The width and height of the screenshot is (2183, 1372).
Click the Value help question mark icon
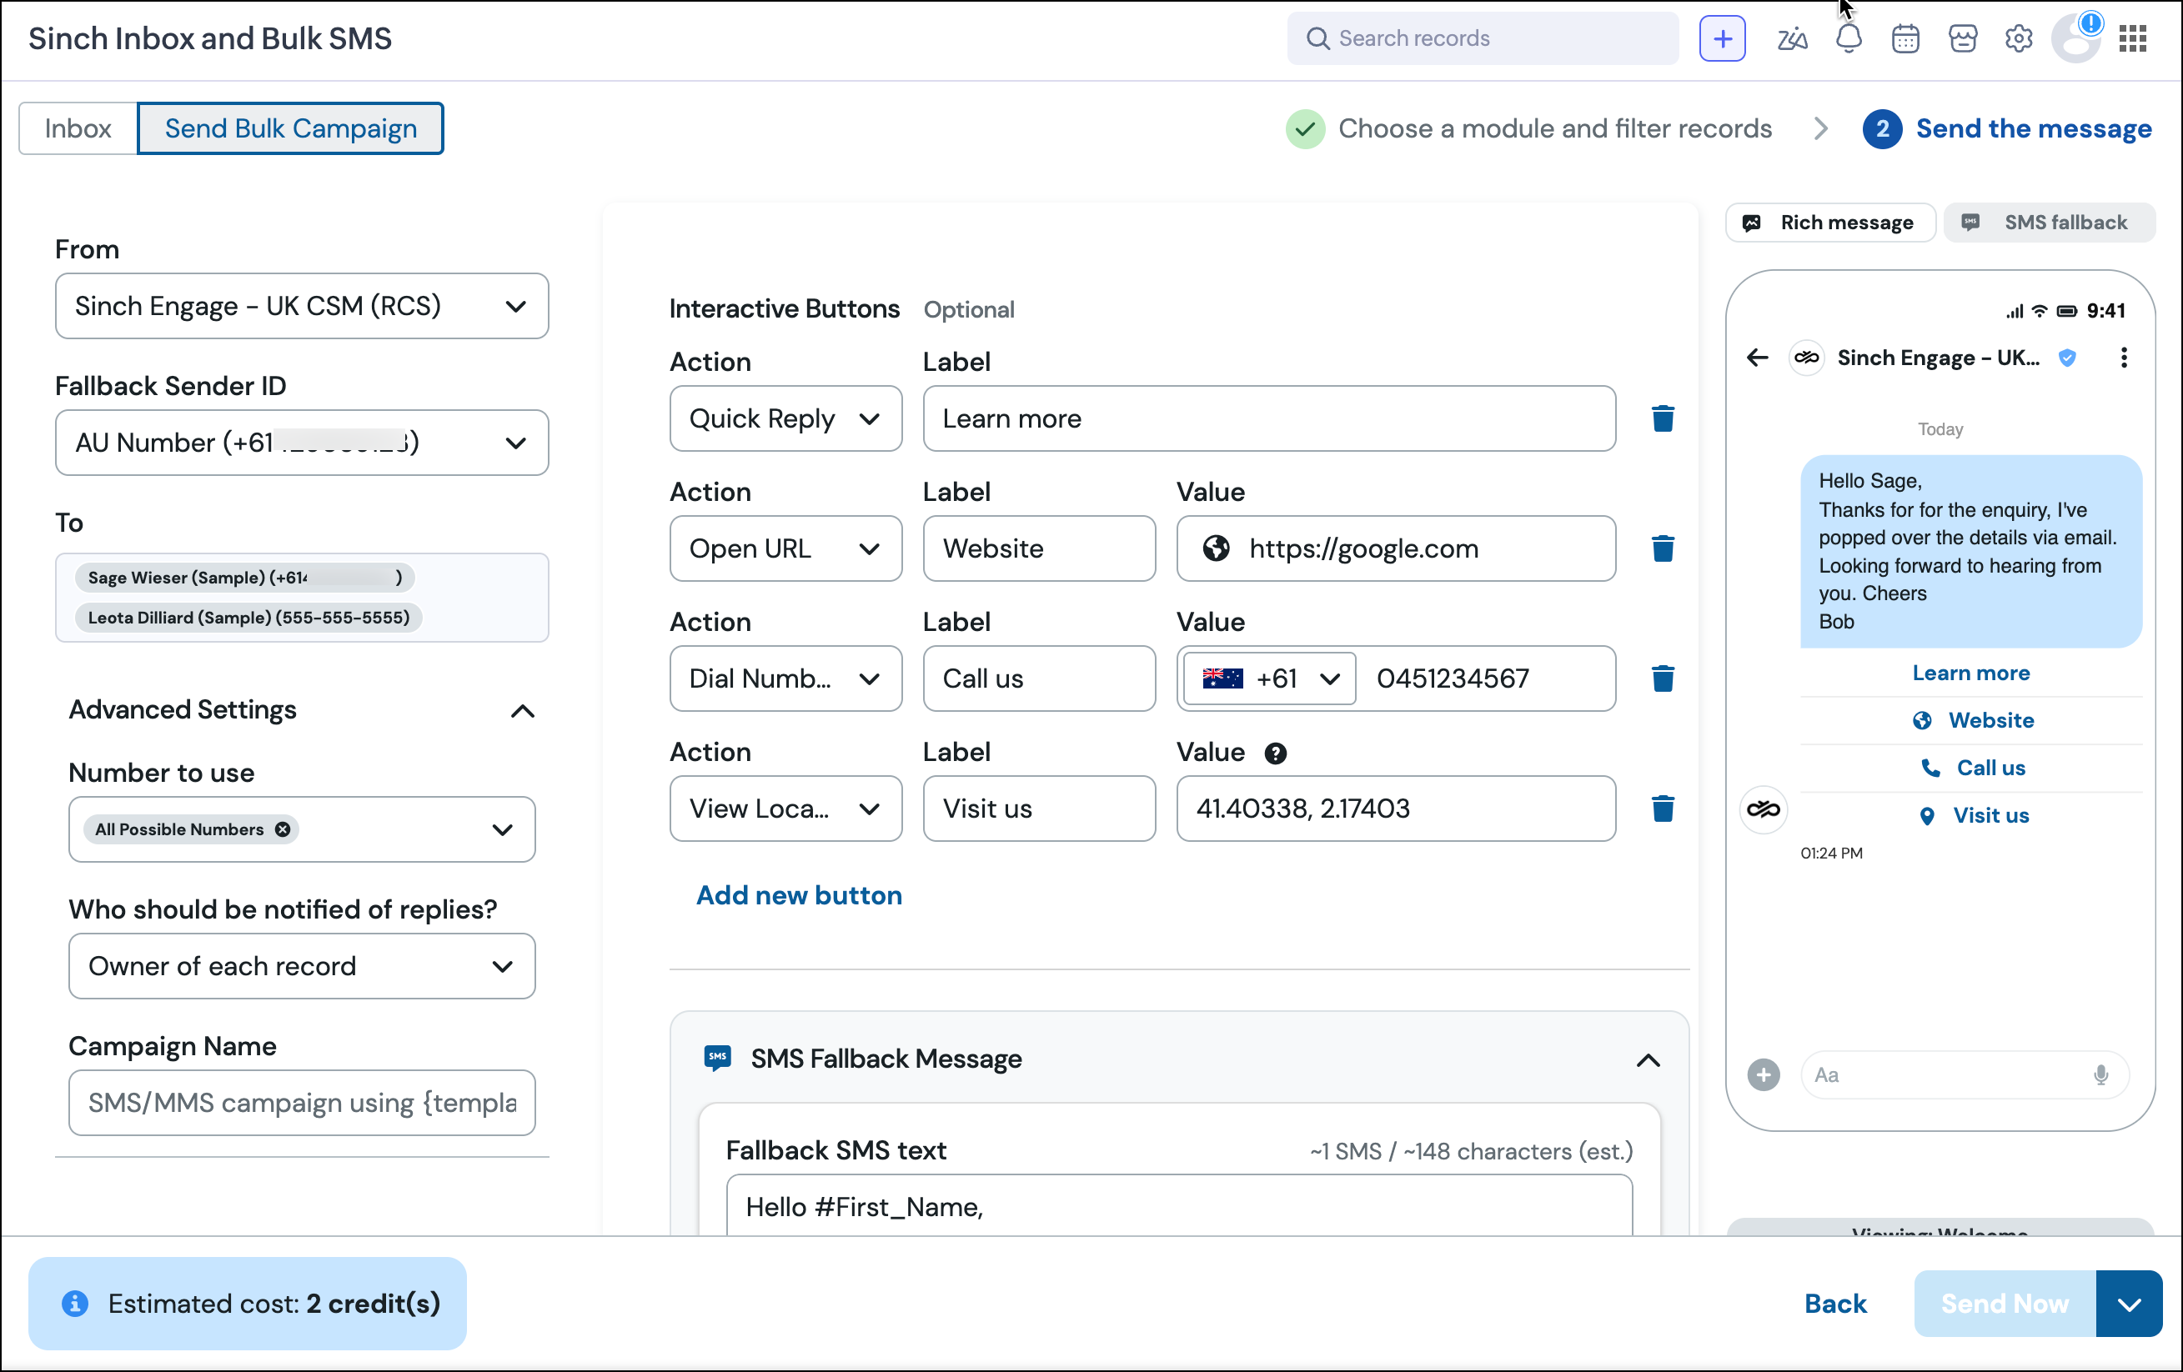(1275, 753)
